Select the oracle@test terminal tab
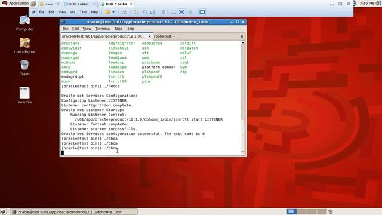Image resolution: width=382 pixels, height=215 pixels. pos(103,36)
